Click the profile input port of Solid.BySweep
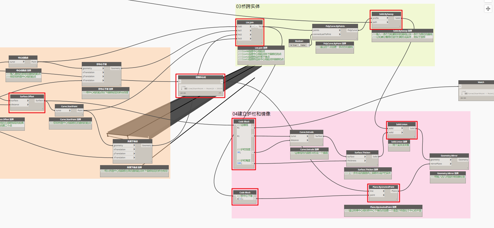 point(380,18)
